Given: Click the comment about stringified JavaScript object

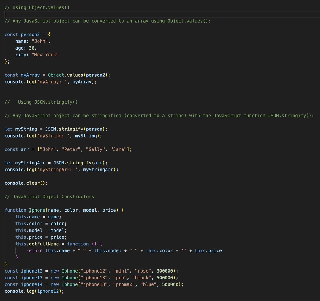Looking at the screenshot, I should 159,116.
